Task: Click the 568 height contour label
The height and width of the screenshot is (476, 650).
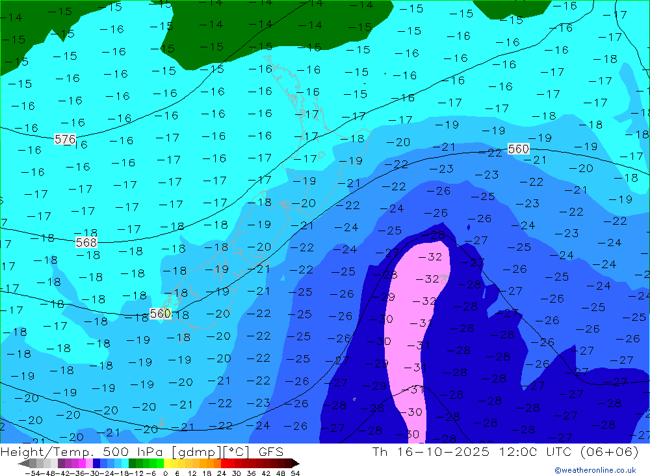Action: [86, 242]
